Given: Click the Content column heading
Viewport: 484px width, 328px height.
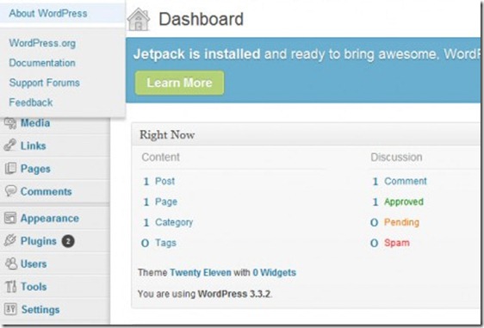Looking at the screenshot, I should click(x=160, y=158).
